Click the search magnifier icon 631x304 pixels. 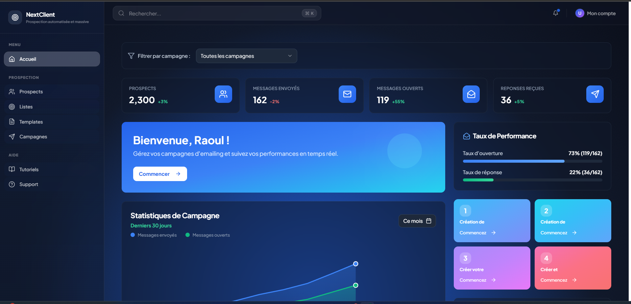tap(121, 13)
